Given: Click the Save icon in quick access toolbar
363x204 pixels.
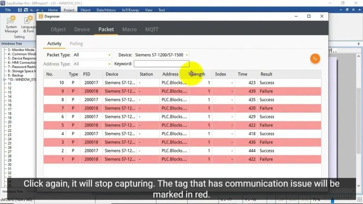Looking at the screenshot, I should tap(20, 10).
